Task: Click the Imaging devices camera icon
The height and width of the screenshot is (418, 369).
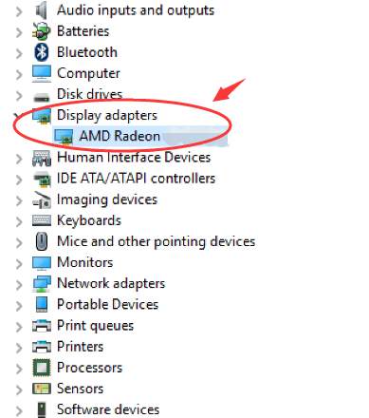Action: (x=42, y=199)
